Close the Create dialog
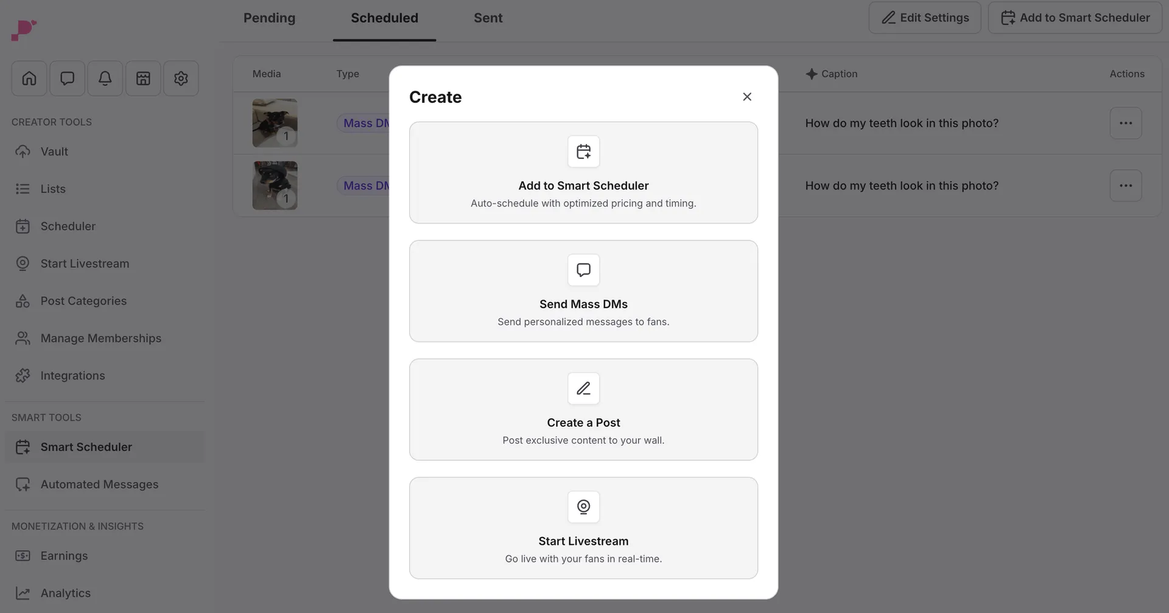Image resolution: width=1169 pixels, height=613 pixels. (x=747, y=96)
